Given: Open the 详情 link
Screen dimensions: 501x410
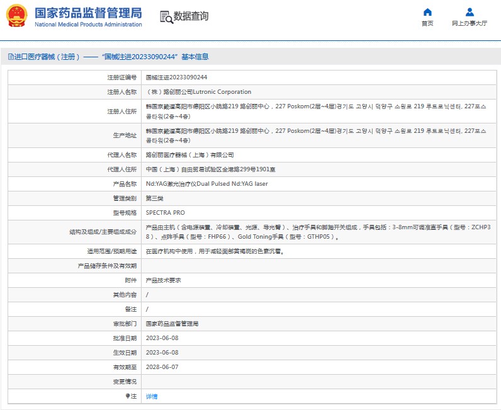Looking at the screenshot, I should click(x=152, y=396).
